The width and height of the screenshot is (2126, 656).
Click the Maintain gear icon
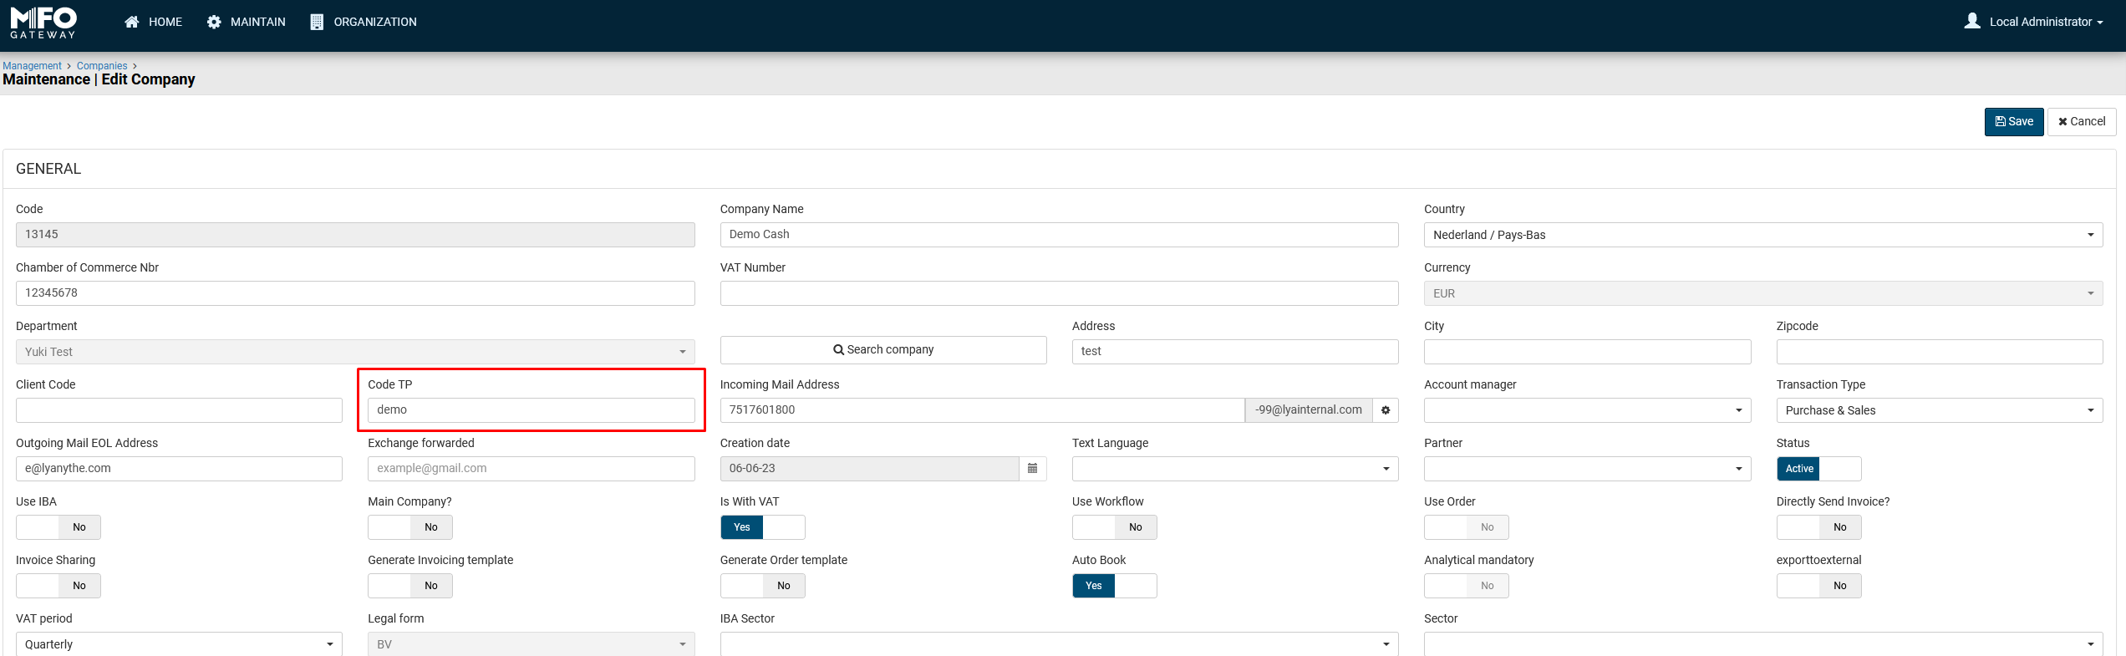(x=214, y=22)
